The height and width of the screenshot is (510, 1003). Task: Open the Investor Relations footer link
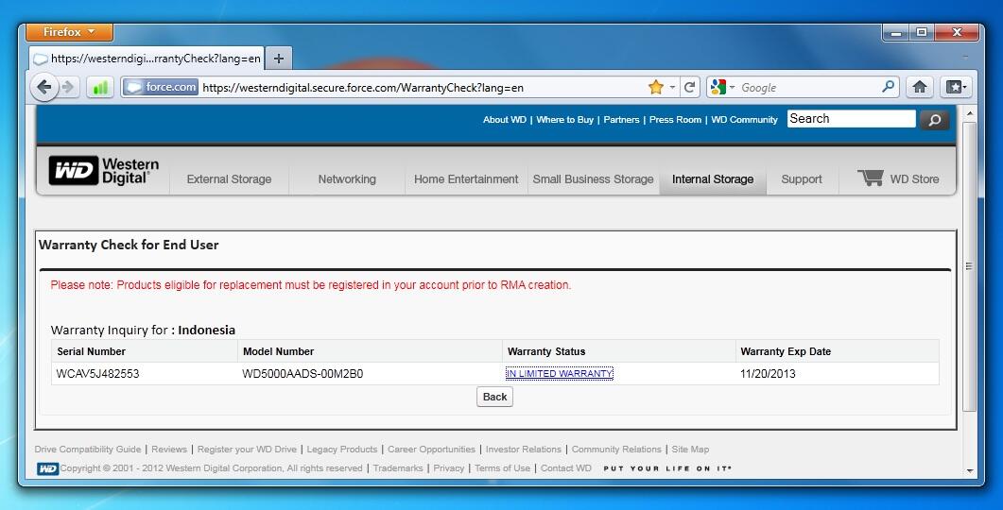(x=524, y=450)
